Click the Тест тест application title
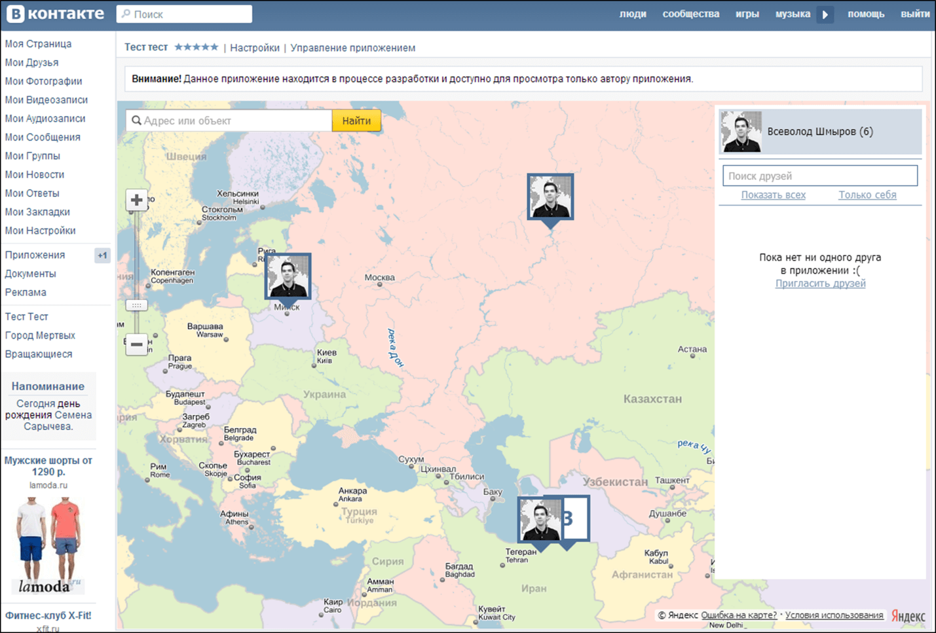Screen dimensions: 936x633 (x=146, y=47)
